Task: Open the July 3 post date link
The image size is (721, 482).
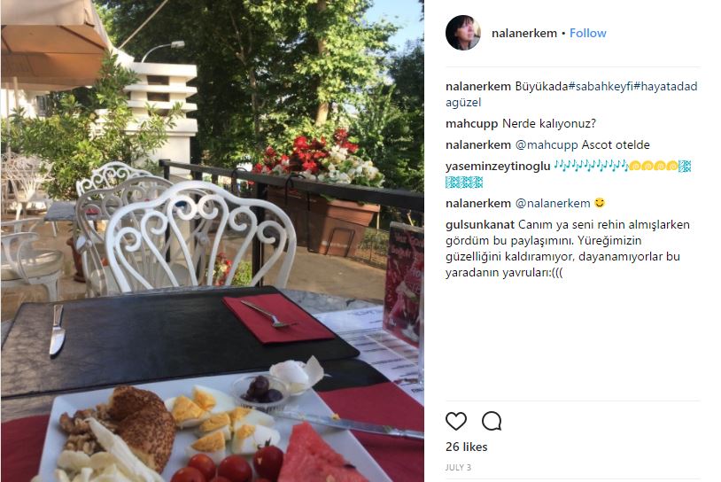Action: tap(458, 467)
